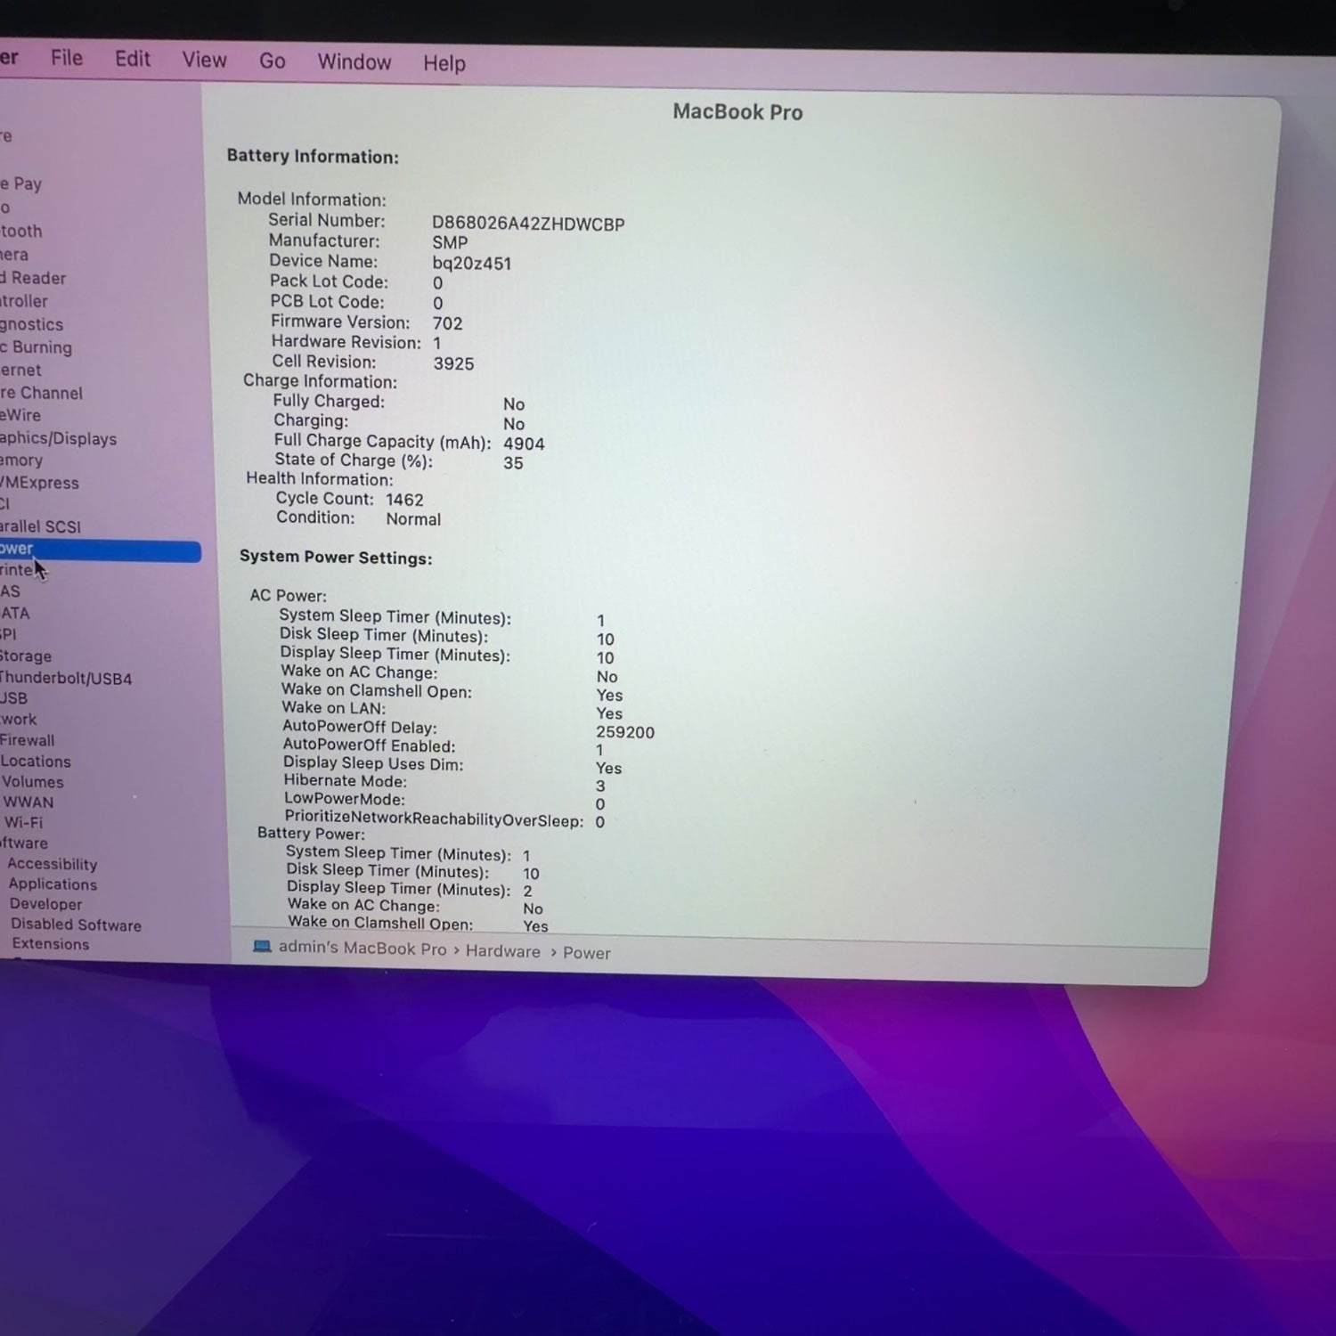Select Firewall under Network
Image resolution: width=1336 pixels, height=1336 pixels.
(28, 740)
